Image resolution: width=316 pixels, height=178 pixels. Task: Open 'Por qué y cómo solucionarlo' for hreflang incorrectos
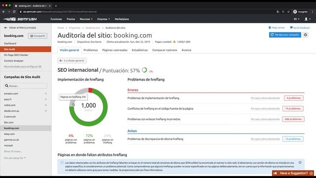tap(266, 119)
